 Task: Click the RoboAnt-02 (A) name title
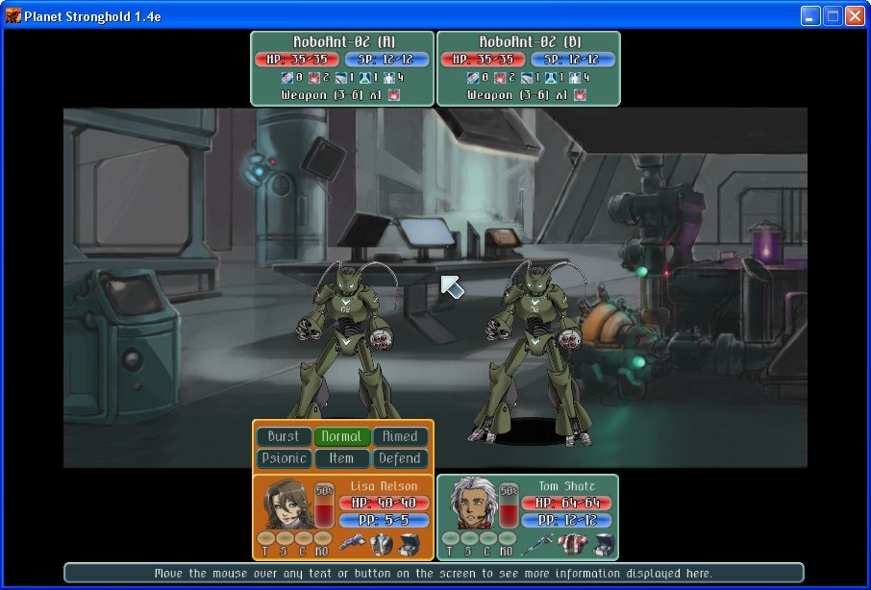coord(344,41)
